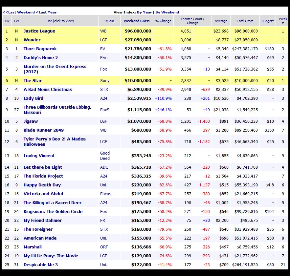Viewport: 290px width, 276px height.
Task: Sort by % Change column header
Action: [x=163, y=21]
